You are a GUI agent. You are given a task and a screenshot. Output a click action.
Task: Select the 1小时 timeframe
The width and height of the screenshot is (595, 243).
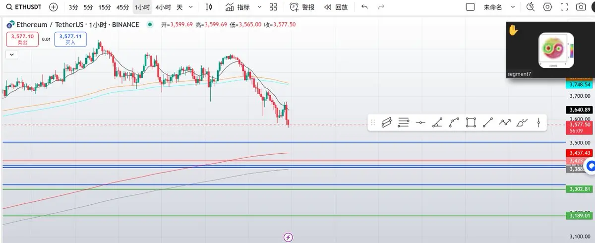click(142, 7)
